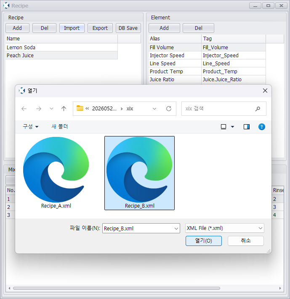The height and width of the screenshot is (299, 290).
Task: Go up one folder level
Action: point(64,109)
